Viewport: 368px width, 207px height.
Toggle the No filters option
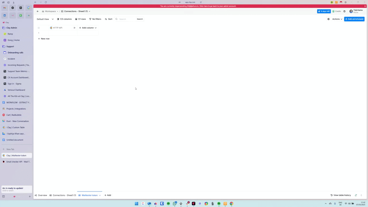coord(95,19)
